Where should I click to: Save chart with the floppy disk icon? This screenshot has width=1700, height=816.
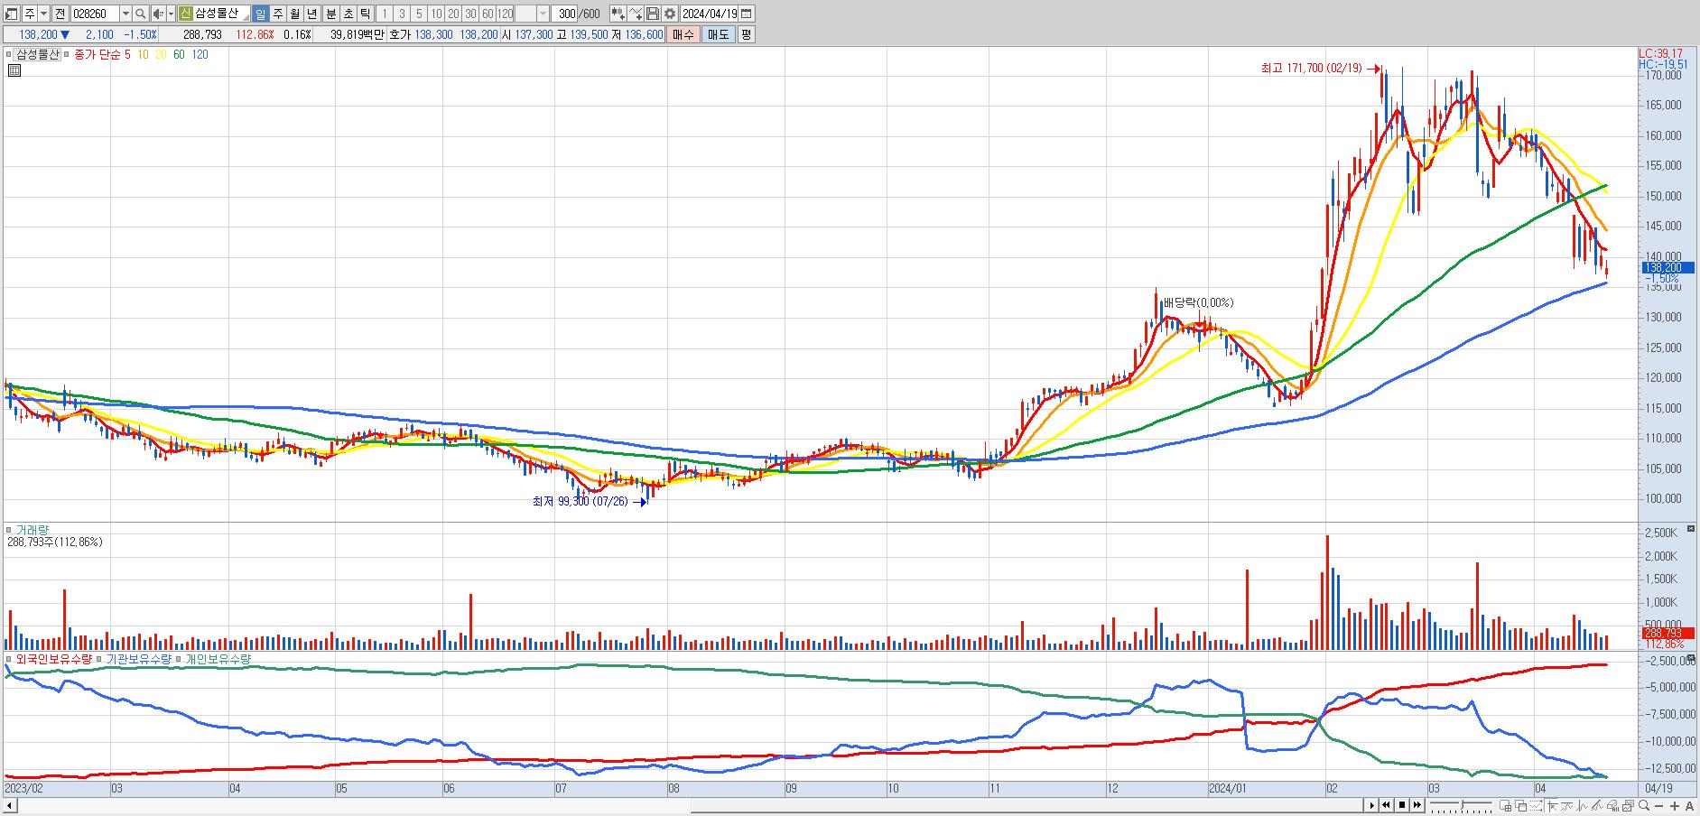[x=652, y=14]
